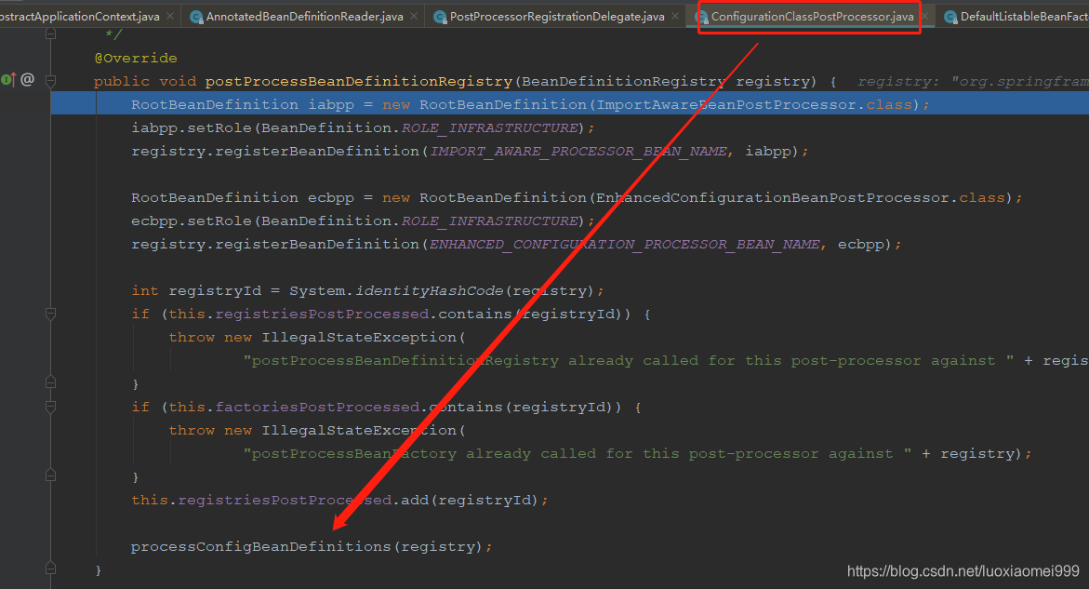The height and width of the screenshot is (589, 1089).
Task: Click registriesPostProcessed on the .add(registryId) line
Action: [285, 500]
